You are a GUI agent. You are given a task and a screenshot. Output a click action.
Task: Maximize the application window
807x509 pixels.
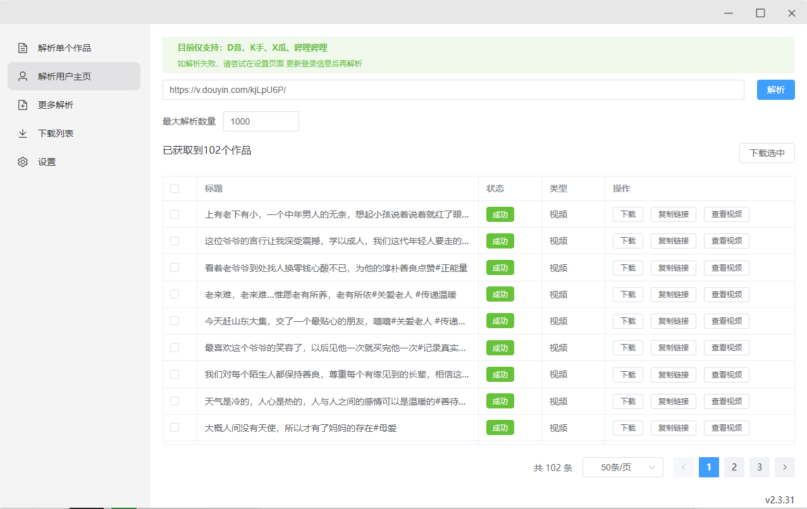click(x=760, y=13)
